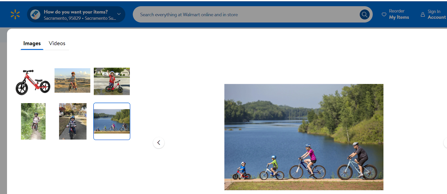The image size is (447, 194).
Task: Click the search magnifier button
Action: (x=364, y=14)
